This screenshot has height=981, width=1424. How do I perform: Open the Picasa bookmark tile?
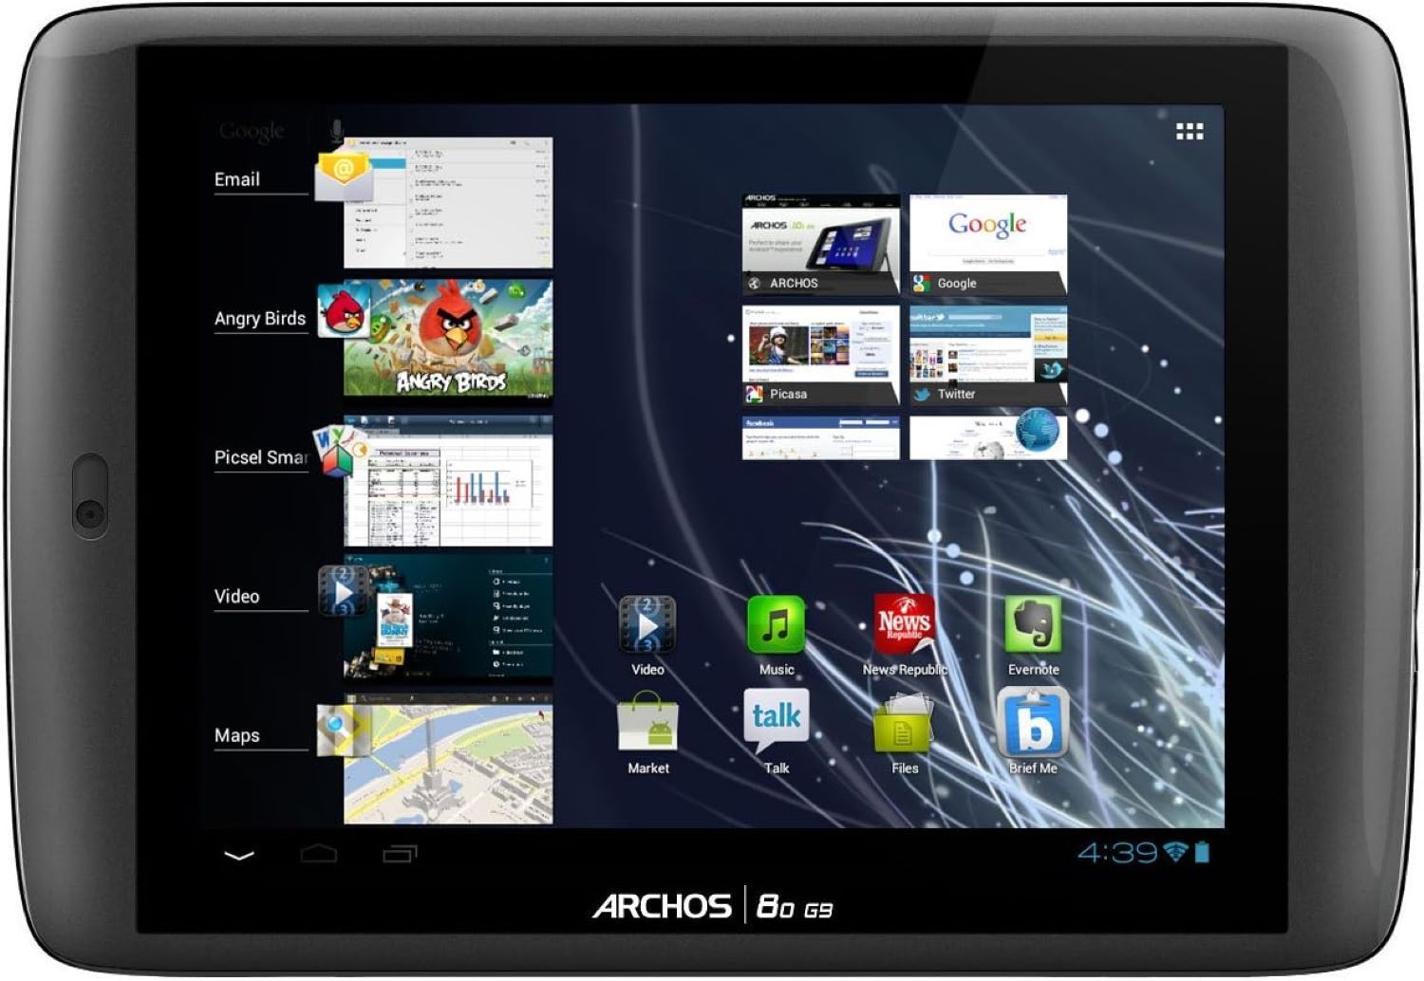820,355
